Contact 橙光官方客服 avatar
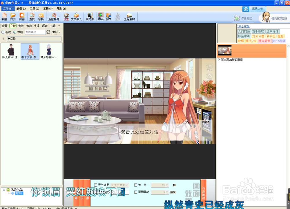 pos(266,17)
